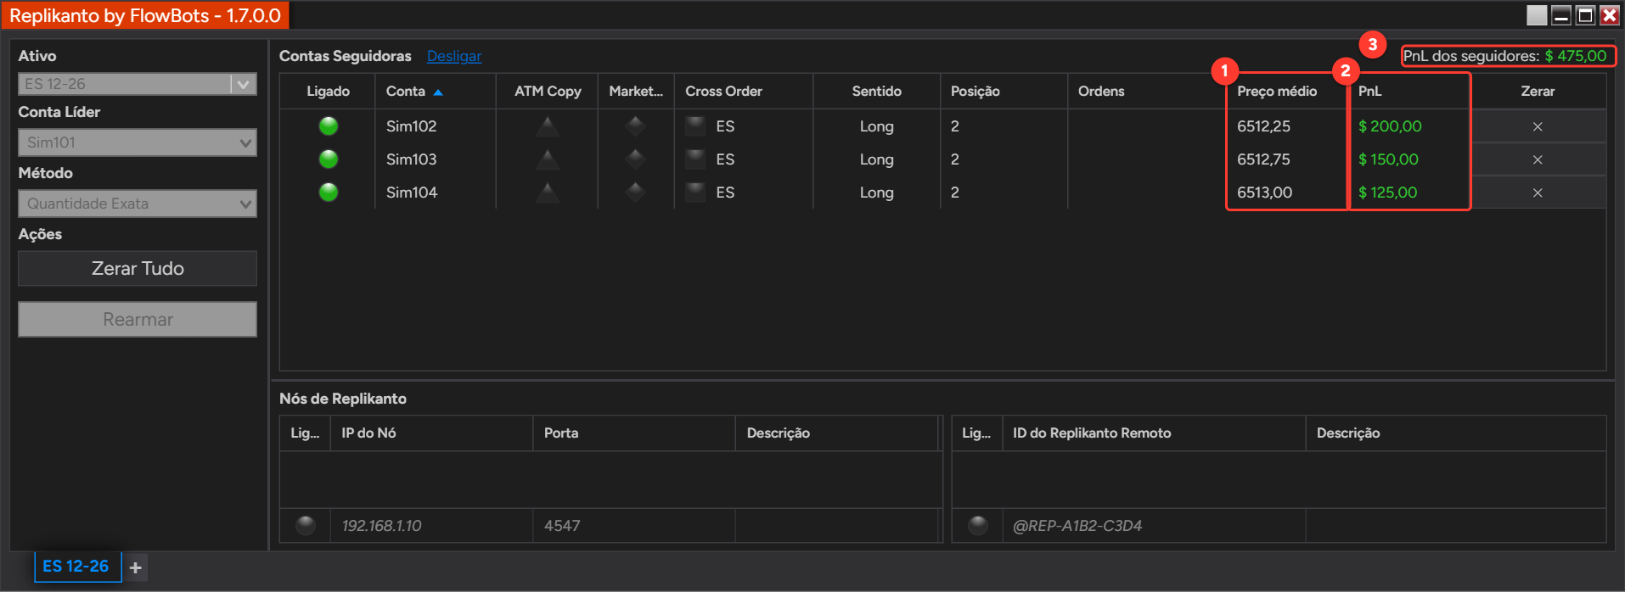Click the Rearmar button
Screen dimensions: 1625x592
pyautogui.click(x=138, y=320)
